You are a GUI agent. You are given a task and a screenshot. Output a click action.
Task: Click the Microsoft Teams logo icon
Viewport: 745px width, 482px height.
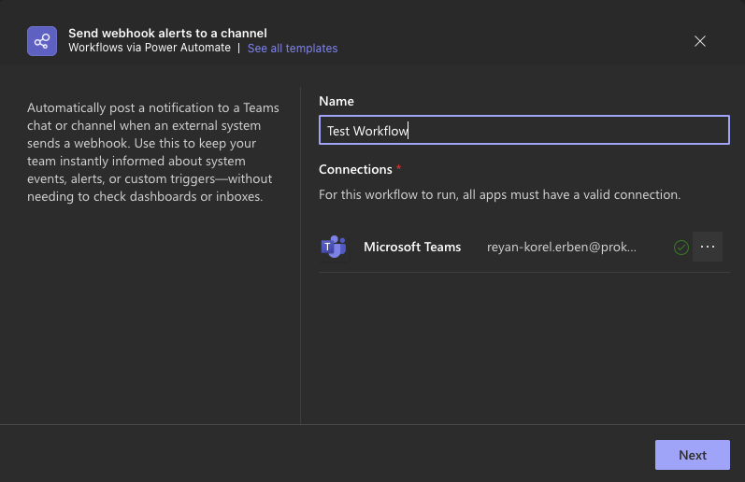pos(334,248)
